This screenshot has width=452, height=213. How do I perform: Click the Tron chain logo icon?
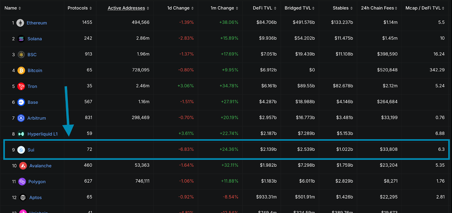coord(21,86)
